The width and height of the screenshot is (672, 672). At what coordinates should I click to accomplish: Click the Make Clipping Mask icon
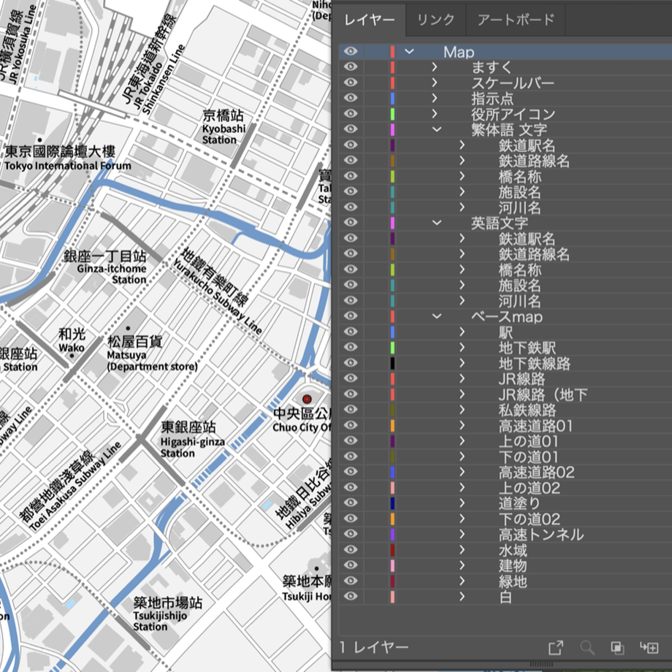click(617, 648)
